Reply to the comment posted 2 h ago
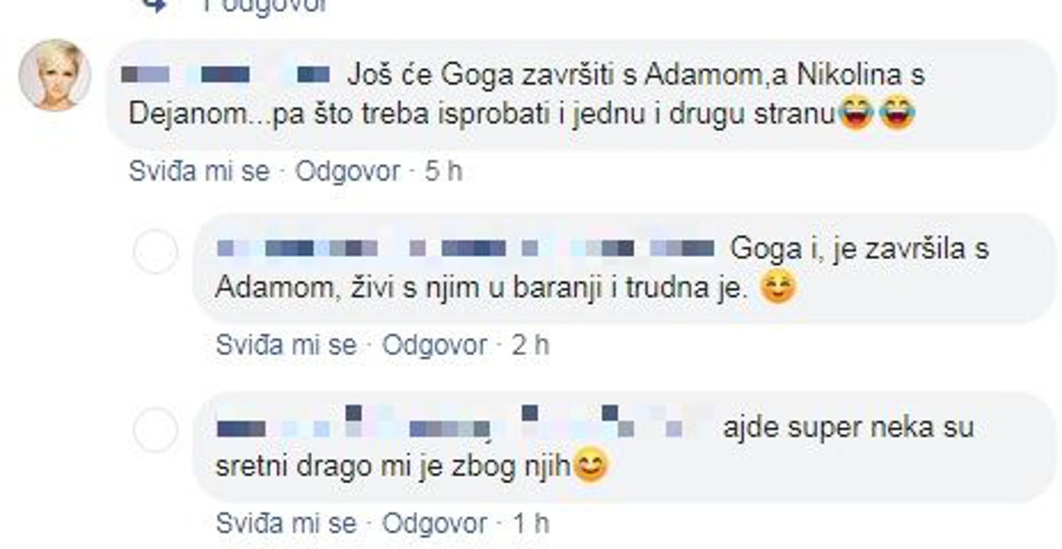The image size is (1062, 549). 434,345
